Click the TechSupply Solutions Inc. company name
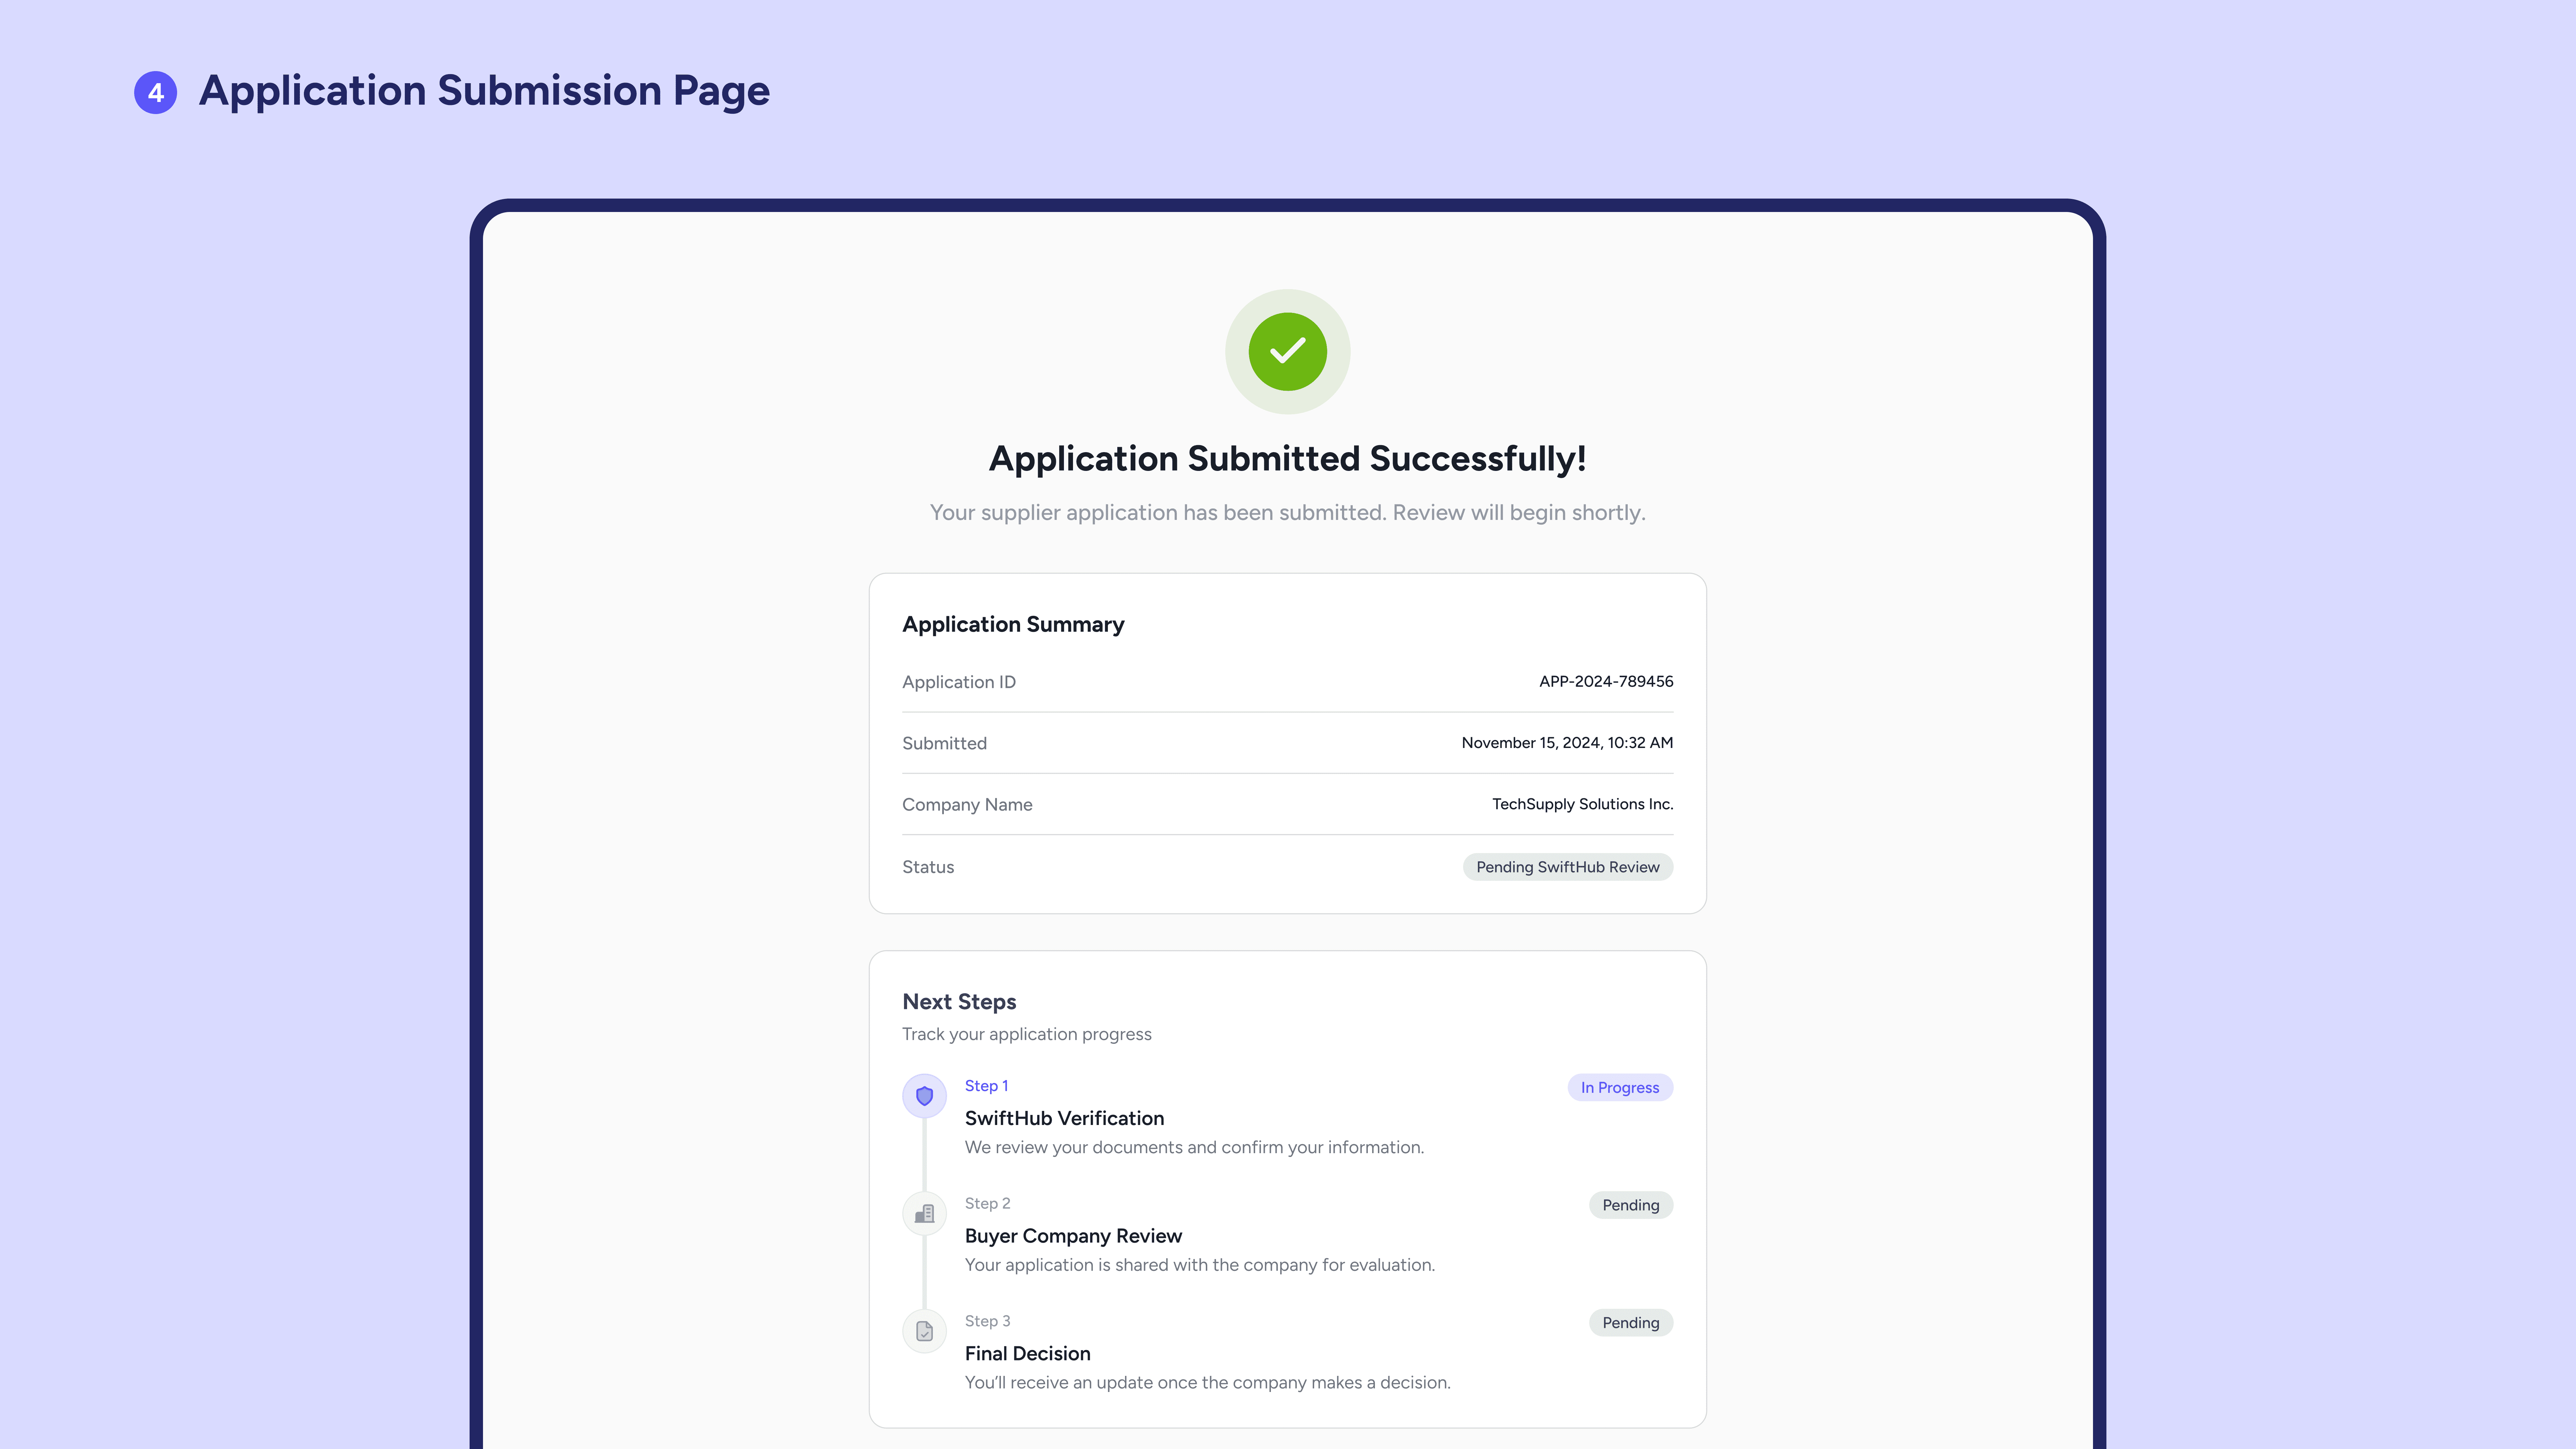The width and height of the screenshot is (2576, 1449). 1582,804
